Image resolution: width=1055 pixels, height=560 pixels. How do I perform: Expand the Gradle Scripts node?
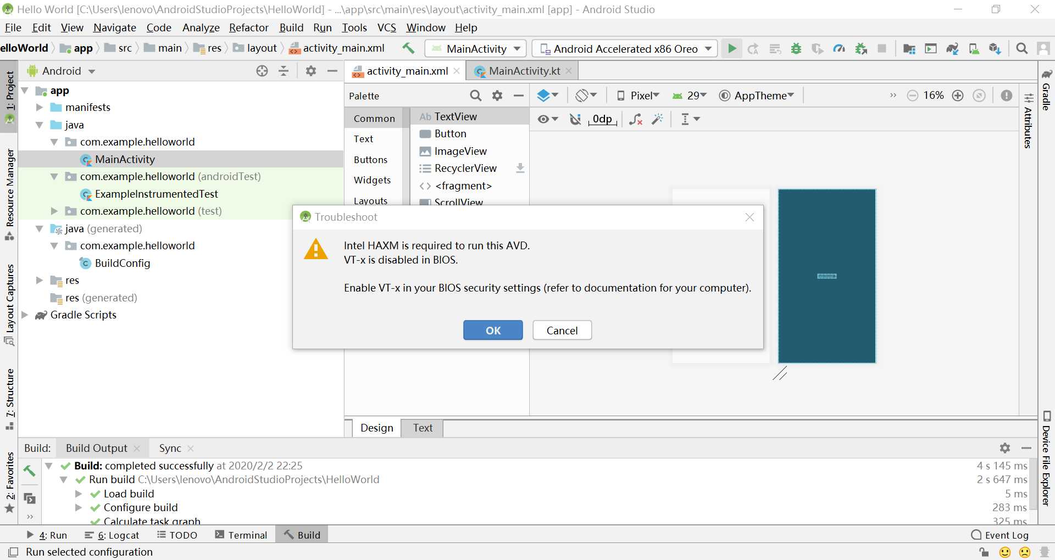25,315
